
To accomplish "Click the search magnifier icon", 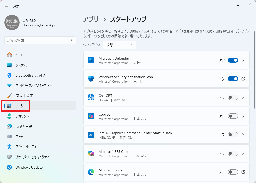I will pos(71,40).
